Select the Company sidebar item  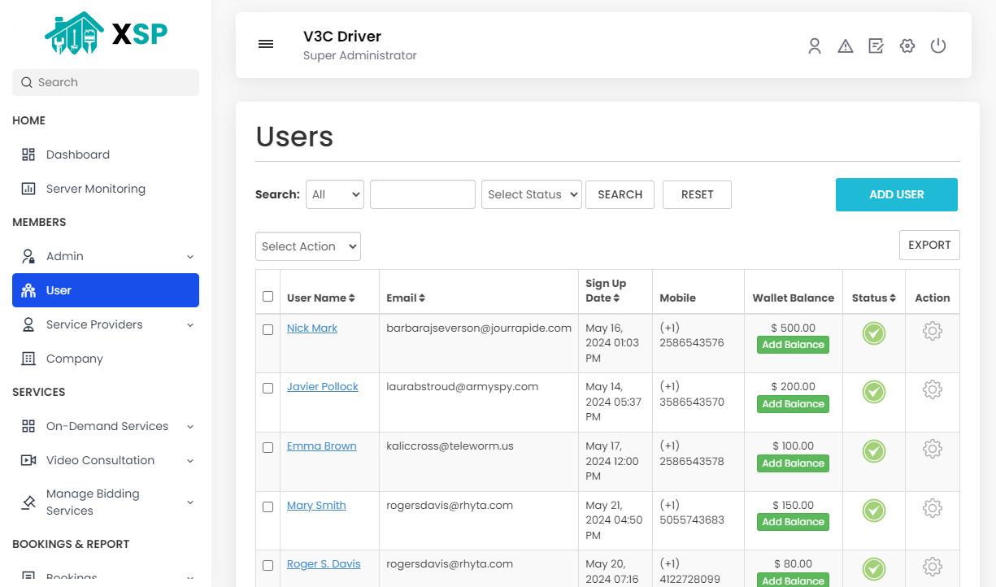74,359
